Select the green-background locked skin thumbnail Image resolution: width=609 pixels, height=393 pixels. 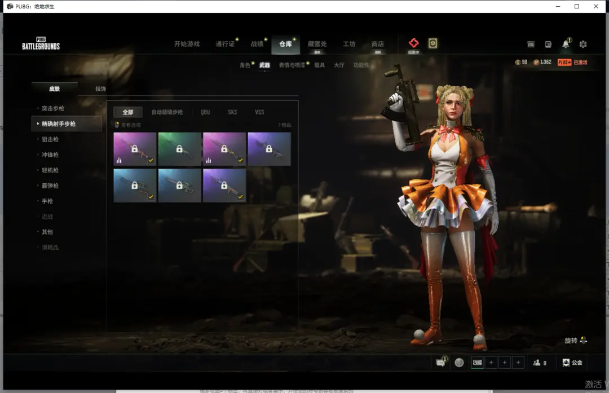[x=179, y=149]
